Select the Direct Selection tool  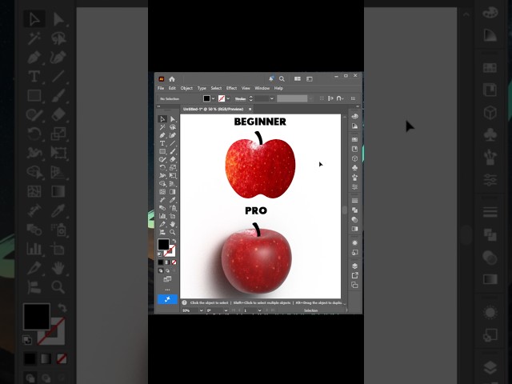point(173,119)
